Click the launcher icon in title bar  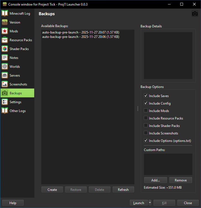(x=5, y=4)
